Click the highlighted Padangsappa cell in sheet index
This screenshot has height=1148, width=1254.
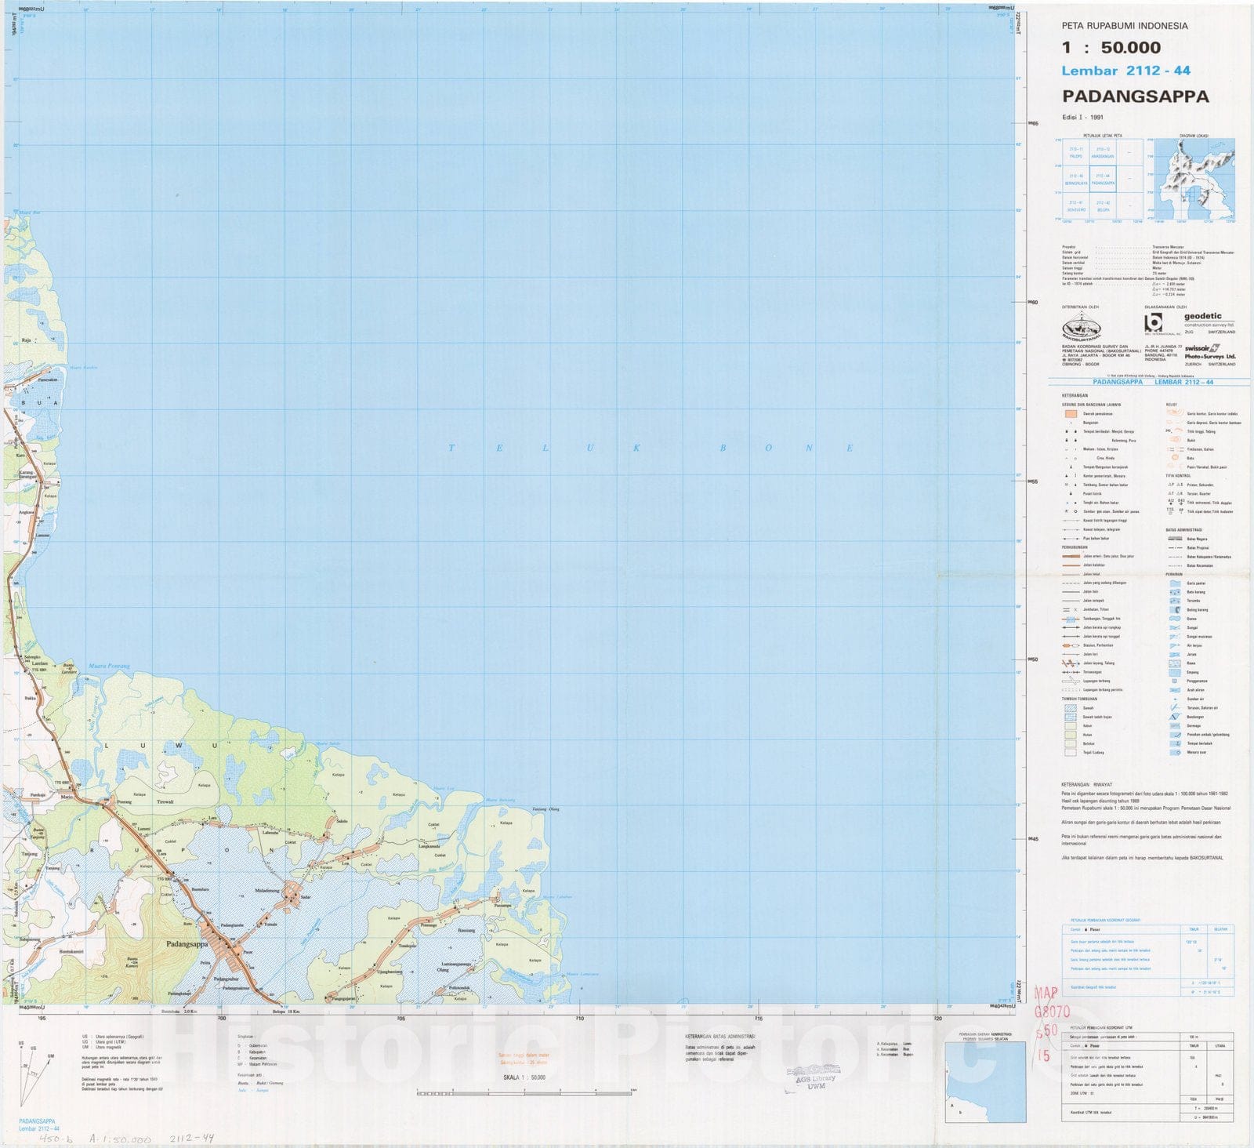[1103, 180]
